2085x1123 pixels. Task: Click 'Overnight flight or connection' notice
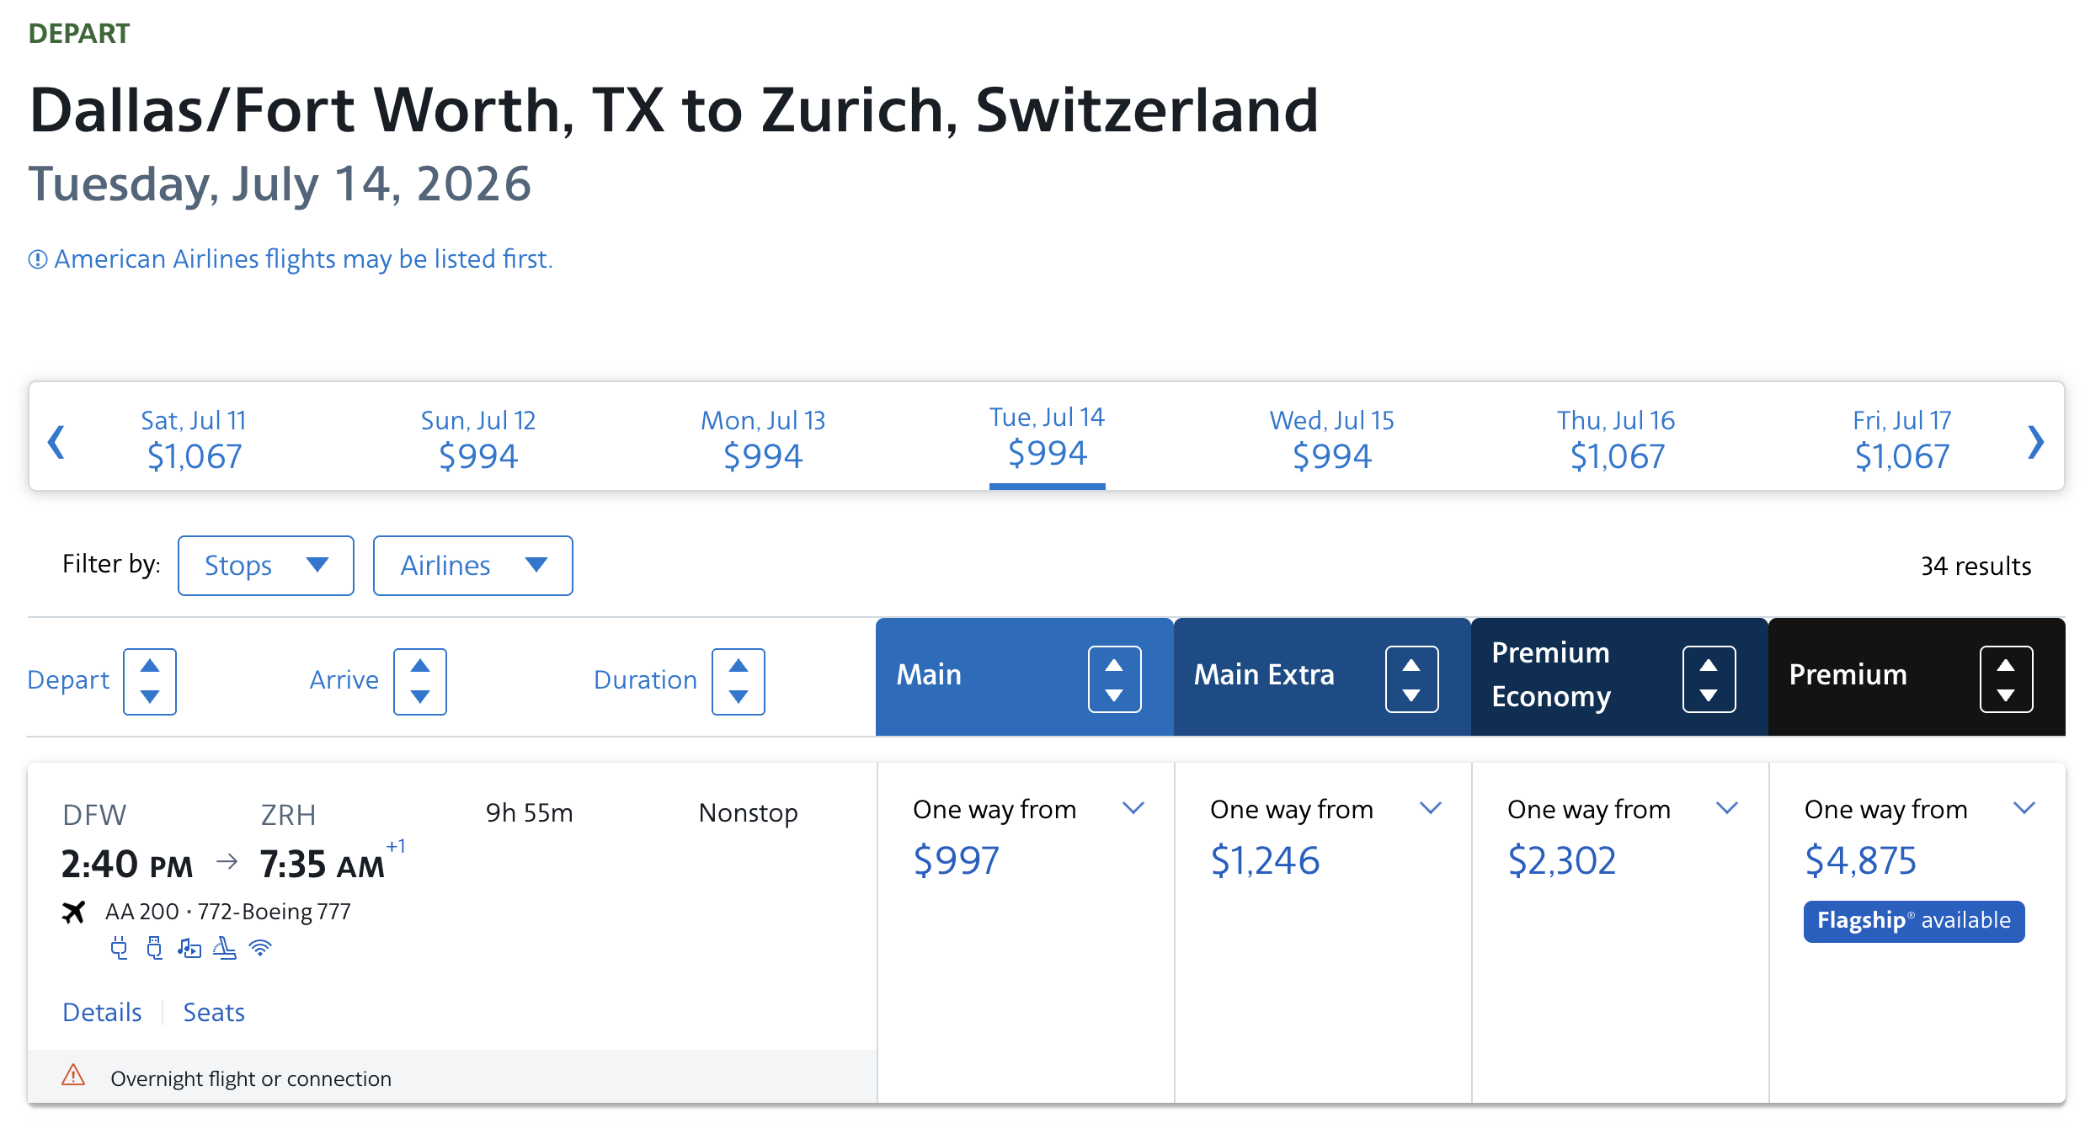[251, 1078]
